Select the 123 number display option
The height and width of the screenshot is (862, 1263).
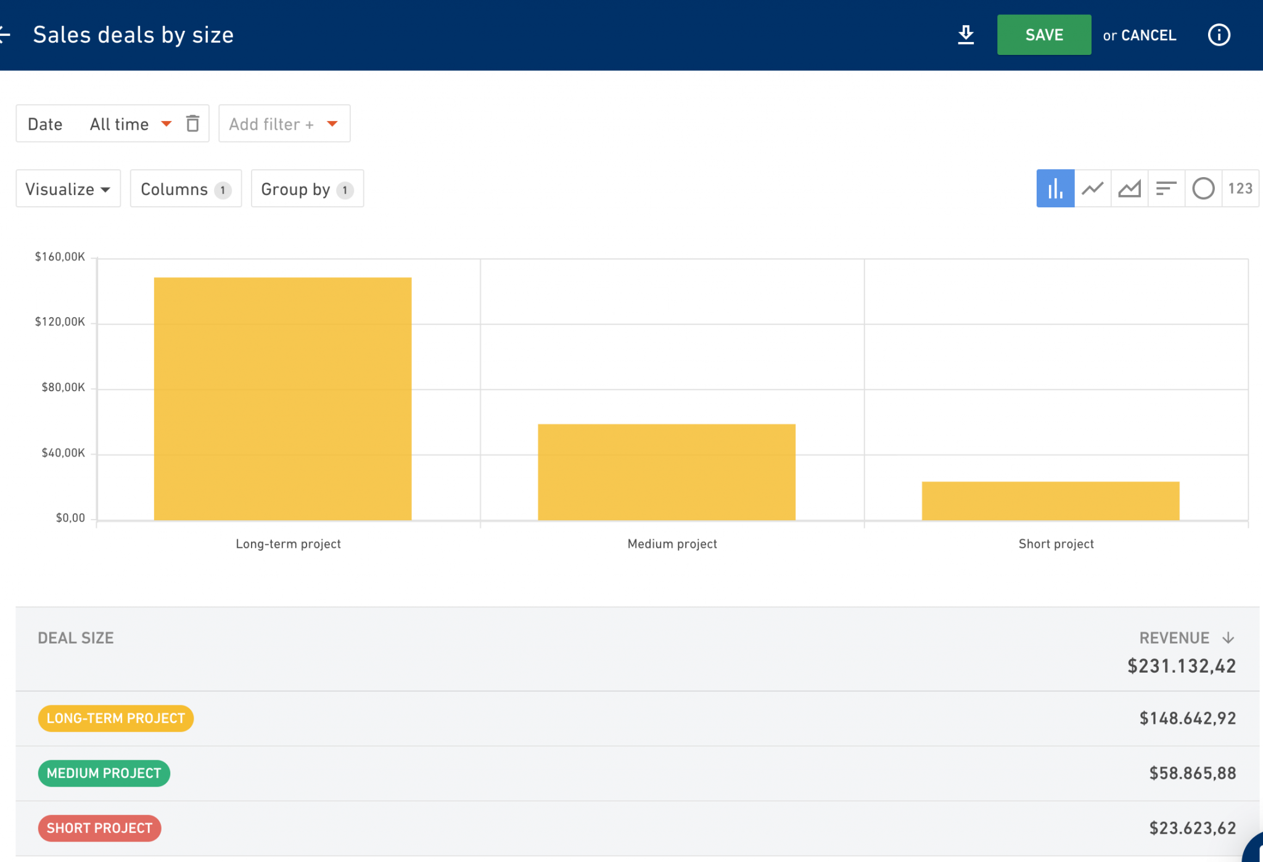point(1240,188)
